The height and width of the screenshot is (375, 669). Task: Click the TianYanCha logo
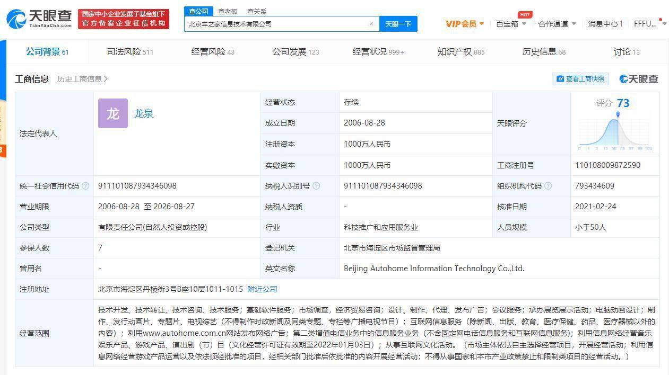[x=39, y=19]
